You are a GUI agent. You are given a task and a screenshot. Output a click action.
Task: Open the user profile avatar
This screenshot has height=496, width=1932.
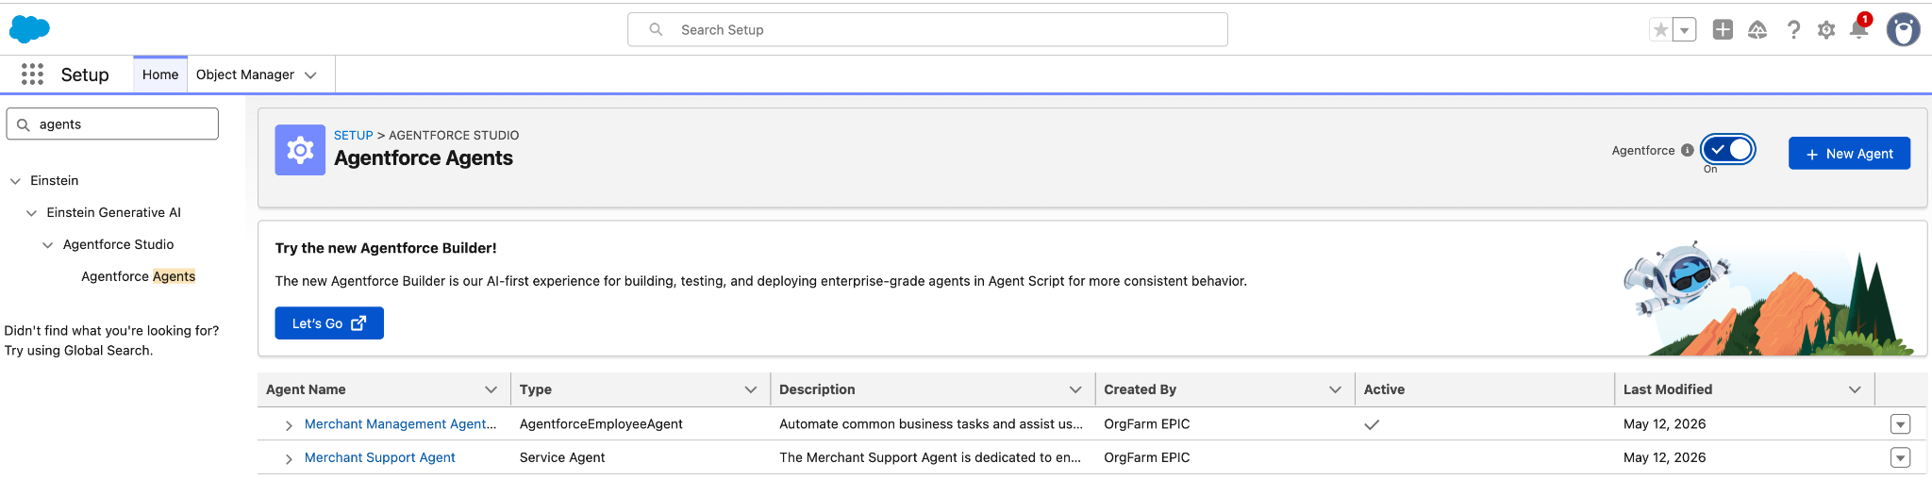point(1903,30)
